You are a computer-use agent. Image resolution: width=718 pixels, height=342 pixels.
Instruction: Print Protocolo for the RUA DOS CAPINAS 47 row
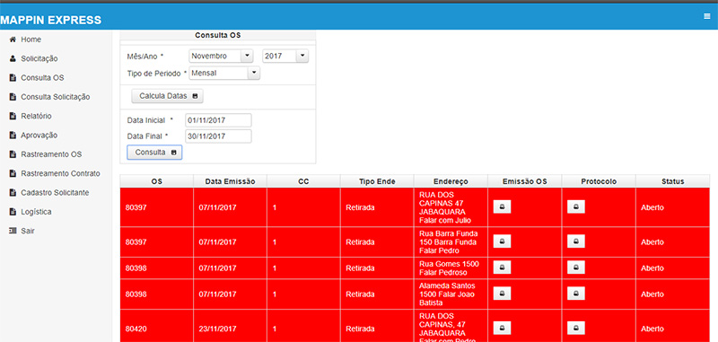coord(576,207)
